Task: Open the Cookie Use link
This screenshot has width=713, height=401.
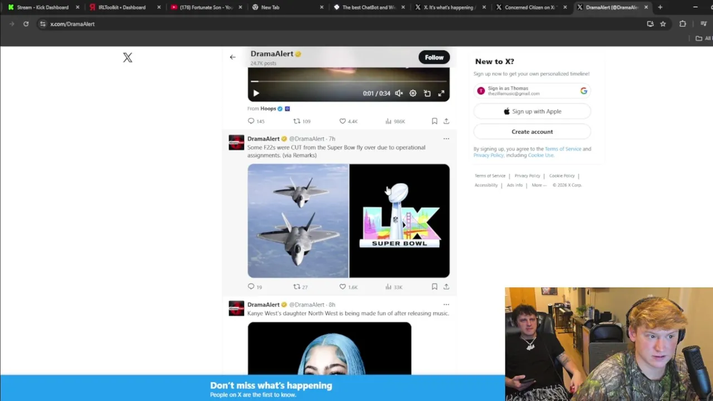Action: [540, 155]
